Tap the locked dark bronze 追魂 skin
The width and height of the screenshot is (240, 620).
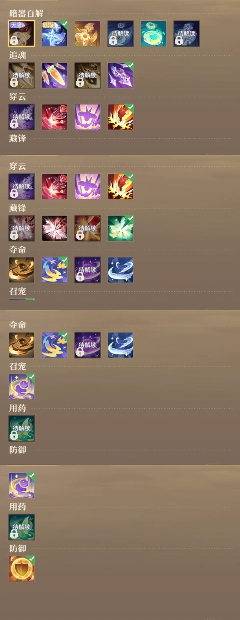coord(88,75)
